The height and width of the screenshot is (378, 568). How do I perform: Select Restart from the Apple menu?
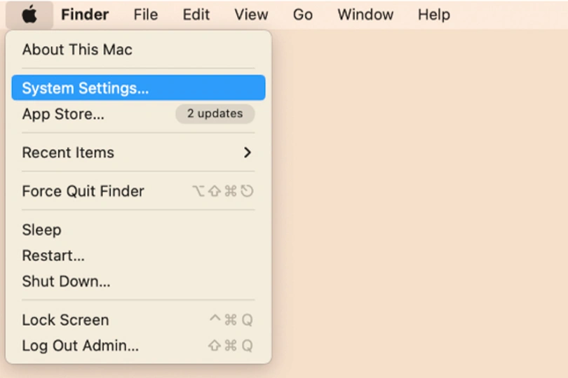coord(53,255)
